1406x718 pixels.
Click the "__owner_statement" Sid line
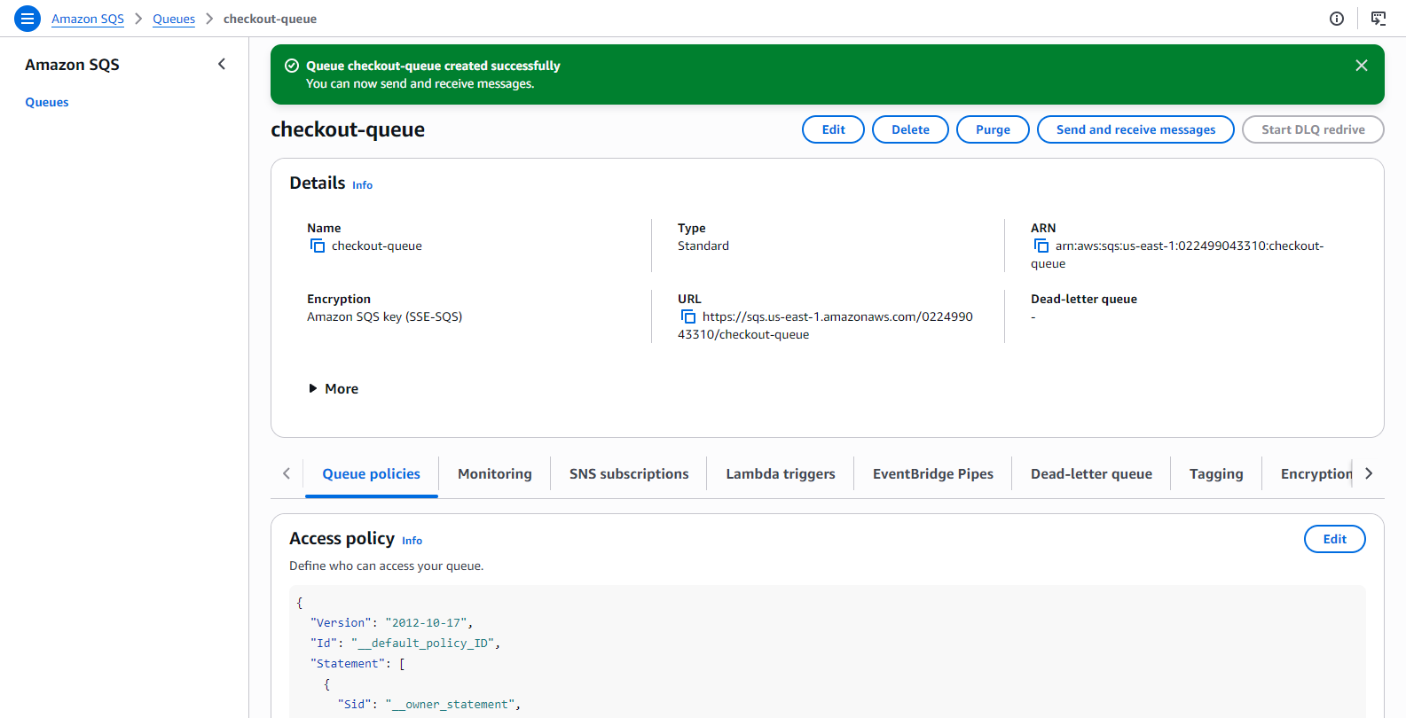(x=429, y=705)
